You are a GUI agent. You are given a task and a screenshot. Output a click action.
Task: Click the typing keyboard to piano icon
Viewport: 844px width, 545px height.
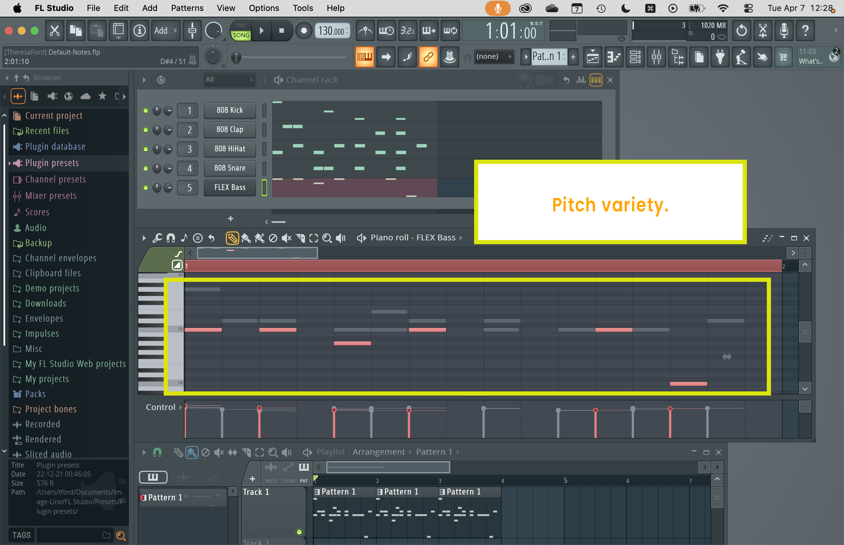[364, 57]
